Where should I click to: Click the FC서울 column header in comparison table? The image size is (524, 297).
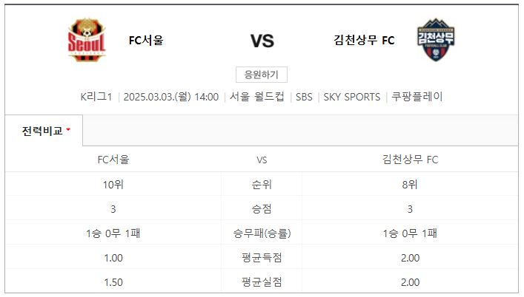point(113,160)
